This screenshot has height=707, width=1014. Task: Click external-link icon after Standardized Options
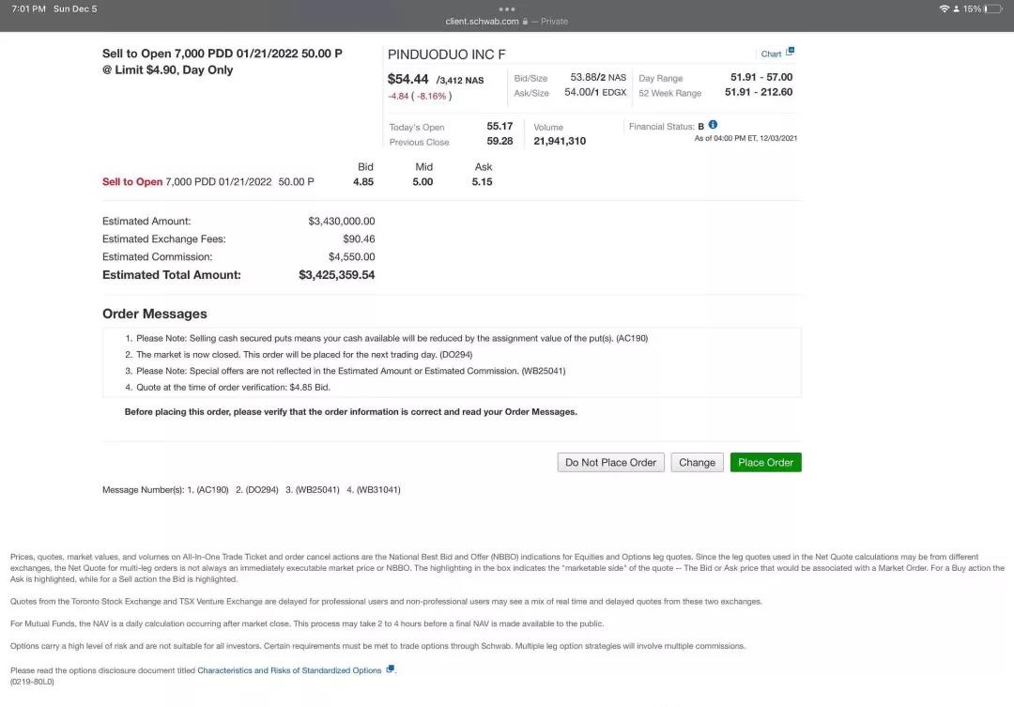(391, 669)
